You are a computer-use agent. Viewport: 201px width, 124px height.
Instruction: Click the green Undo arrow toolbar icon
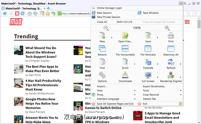tap(53, 13)
